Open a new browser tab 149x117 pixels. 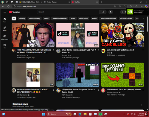pyautogui.click(x=101, y=2)
